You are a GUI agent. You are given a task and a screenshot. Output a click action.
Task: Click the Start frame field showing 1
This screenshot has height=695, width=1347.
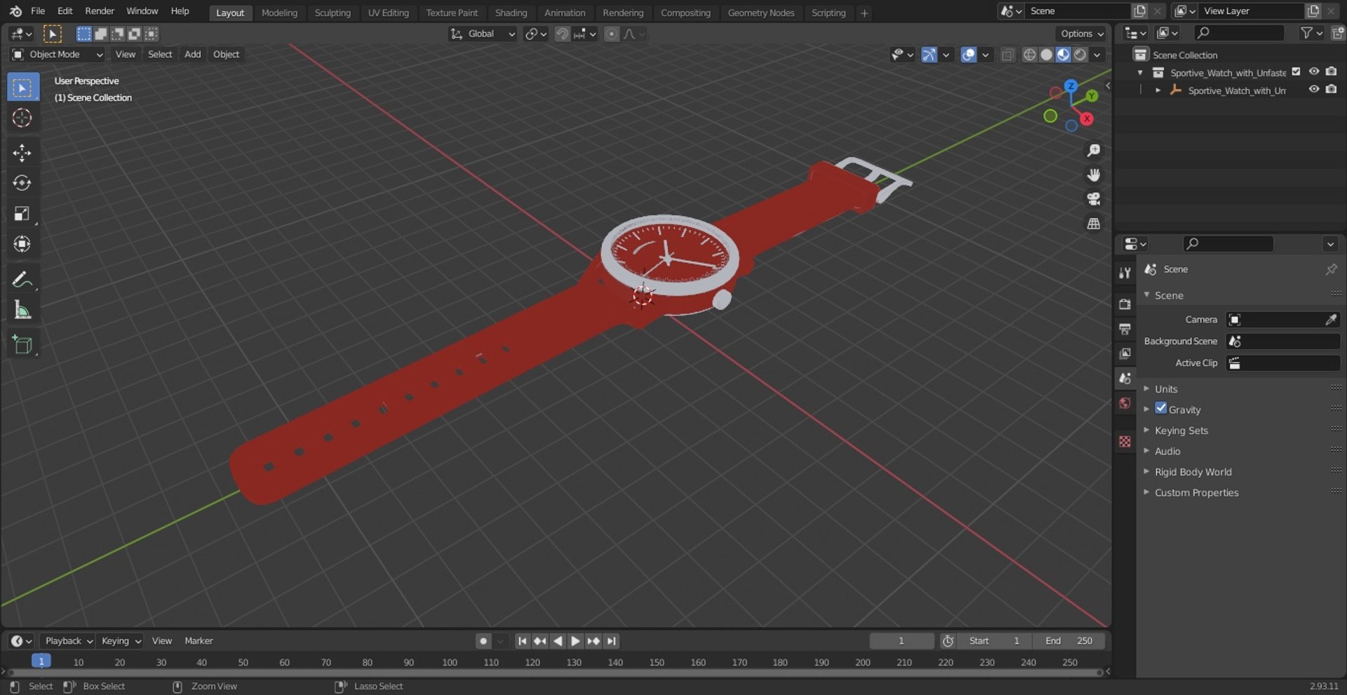[994, 641]
